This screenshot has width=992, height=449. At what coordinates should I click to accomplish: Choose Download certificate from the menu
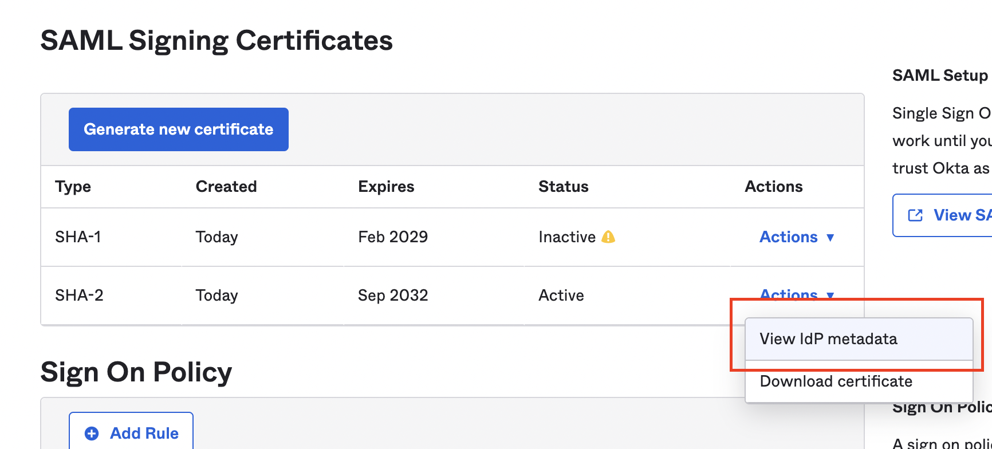[836, 381]
